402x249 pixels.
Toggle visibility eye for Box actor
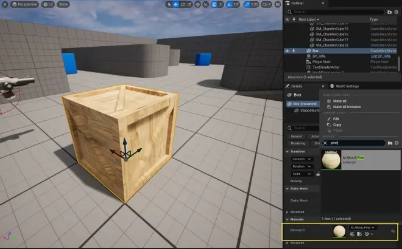(287, 51)
